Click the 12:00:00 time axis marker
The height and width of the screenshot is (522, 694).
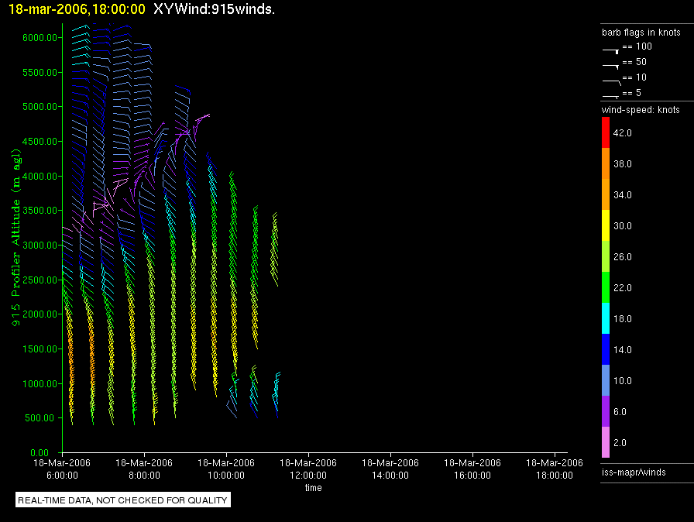tap(308, 476)
